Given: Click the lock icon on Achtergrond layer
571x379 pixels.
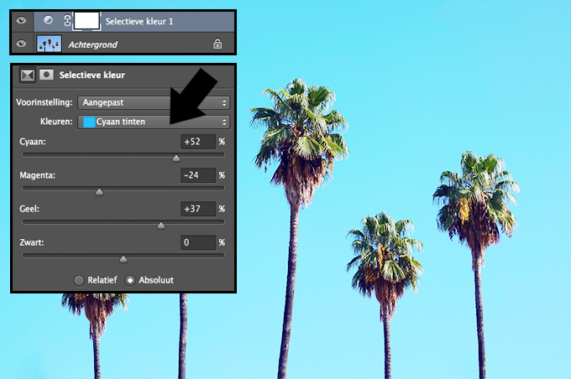Looking at the screenshot, I should (217, 44).
